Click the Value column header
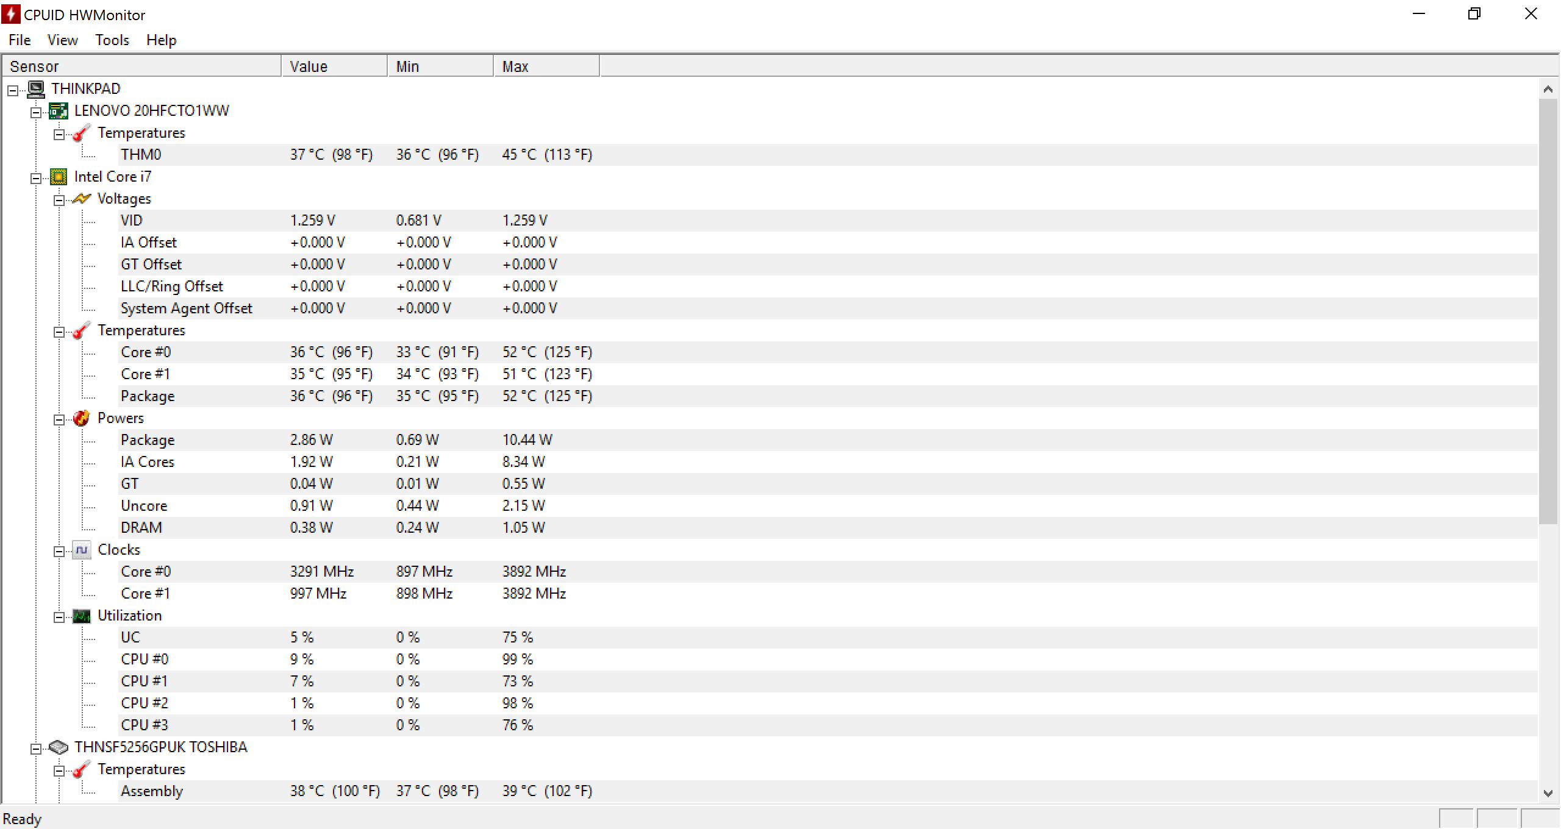Viewport: 1561px width, 829px height. 334,66
